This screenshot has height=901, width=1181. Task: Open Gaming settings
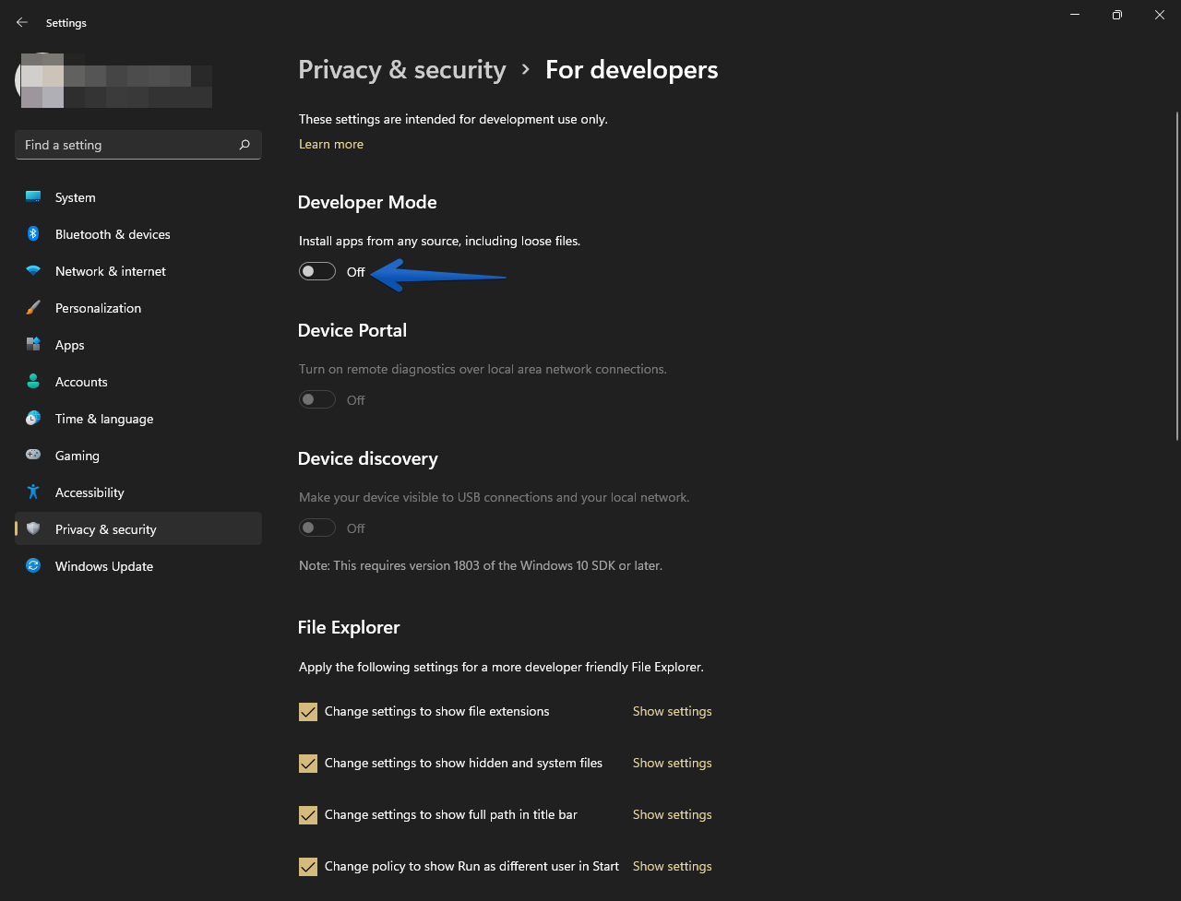(138, 456)
